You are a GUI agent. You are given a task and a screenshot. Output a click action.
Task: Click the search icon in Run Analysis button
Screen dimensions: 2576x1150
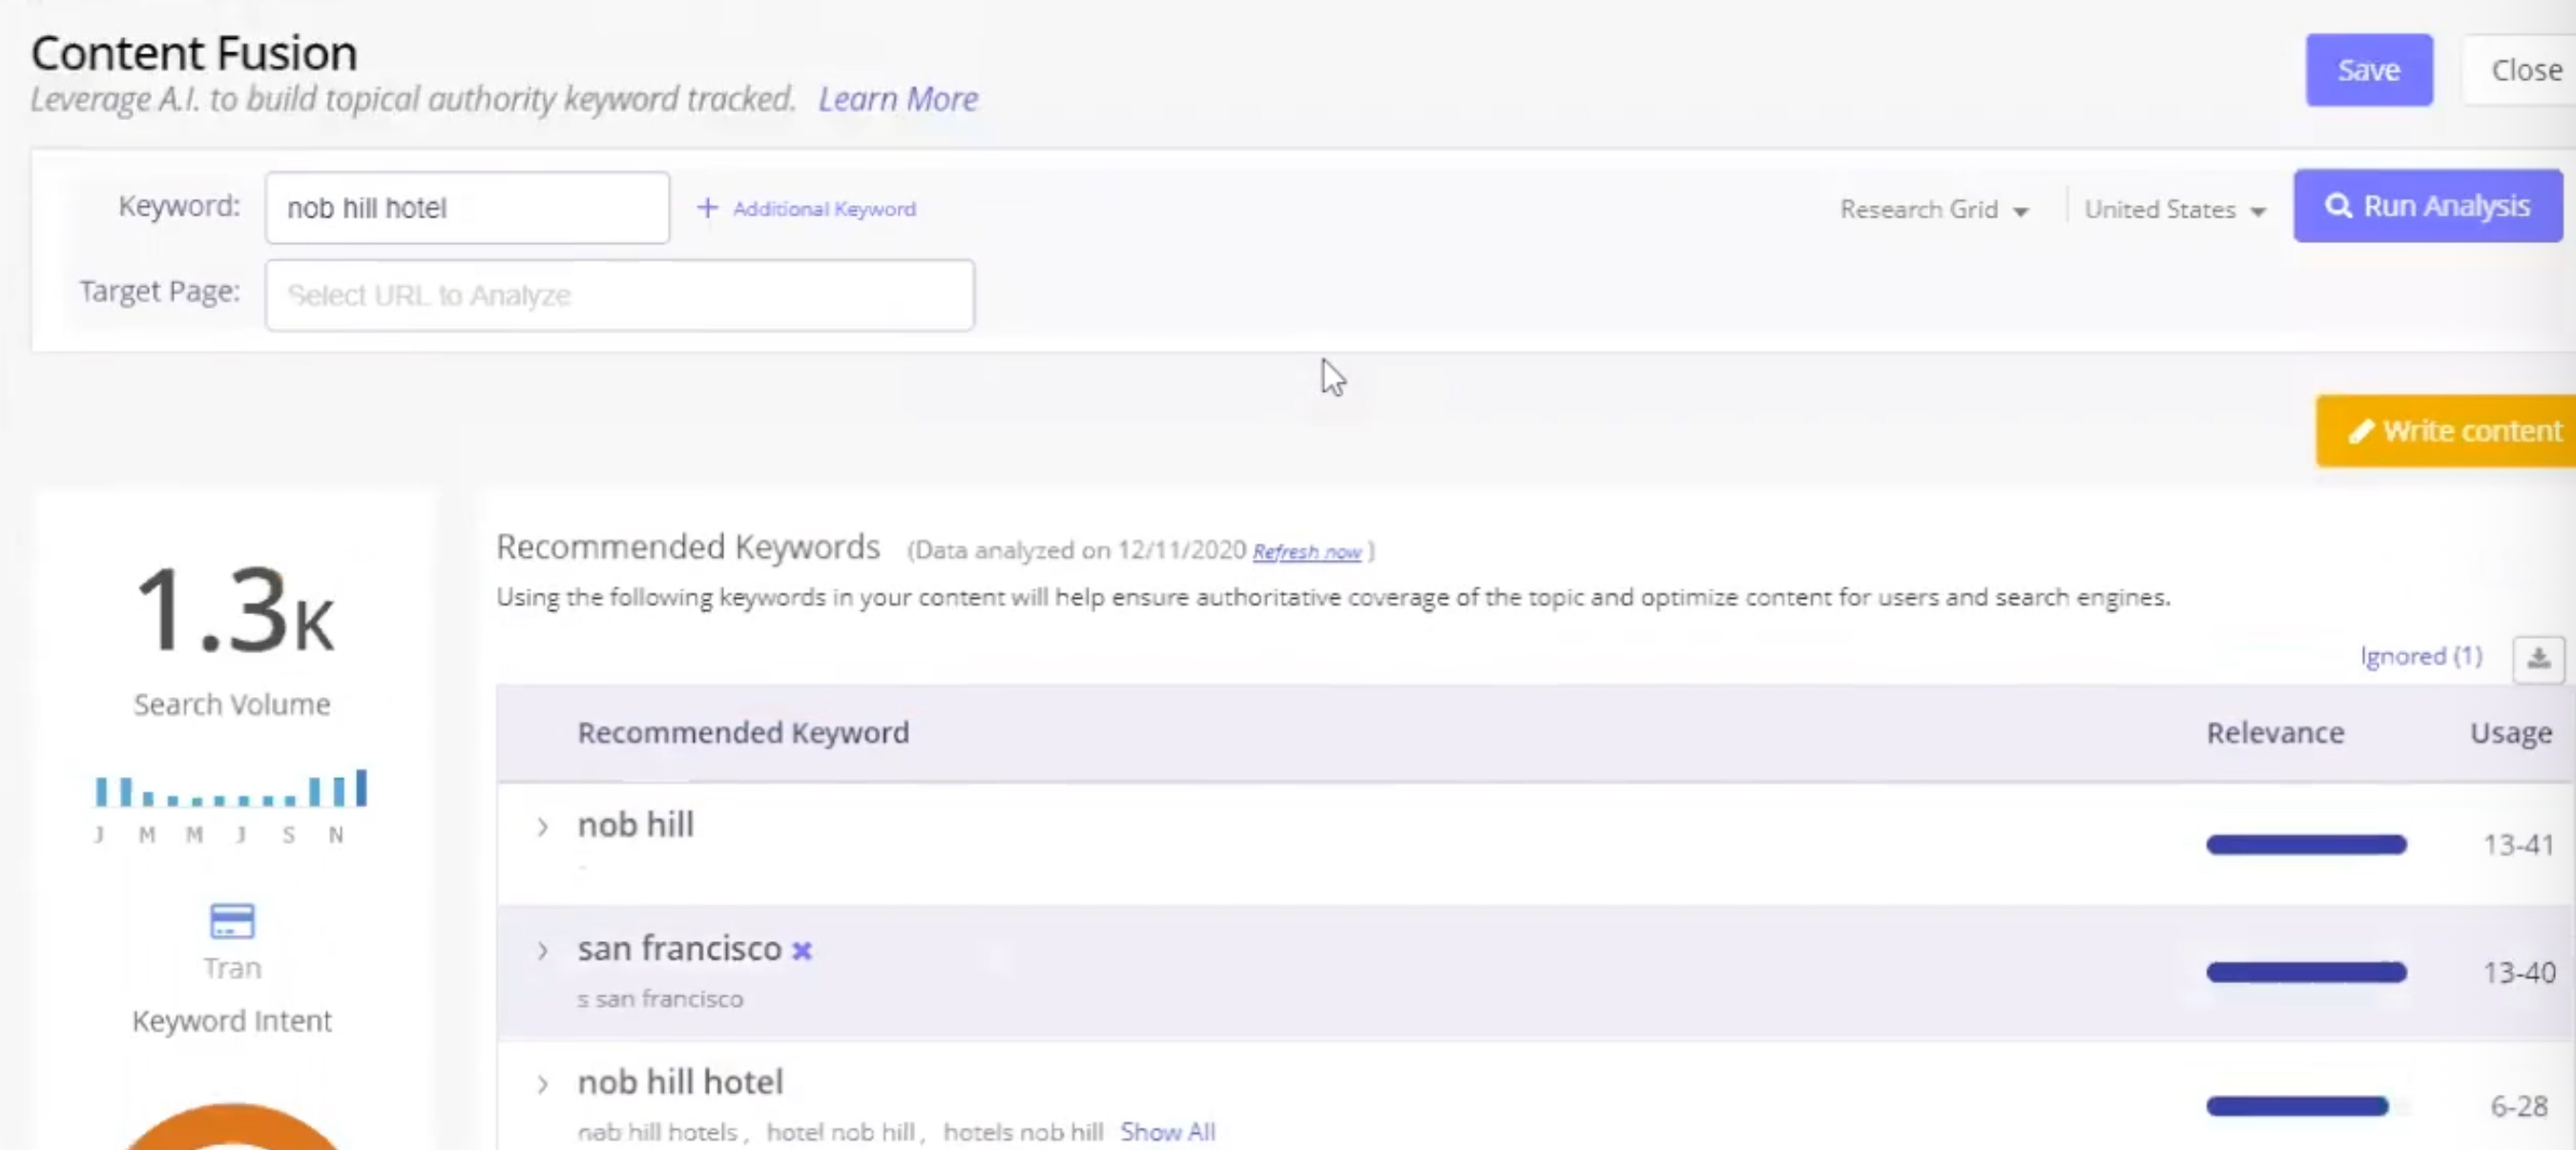pos(2341,206)
